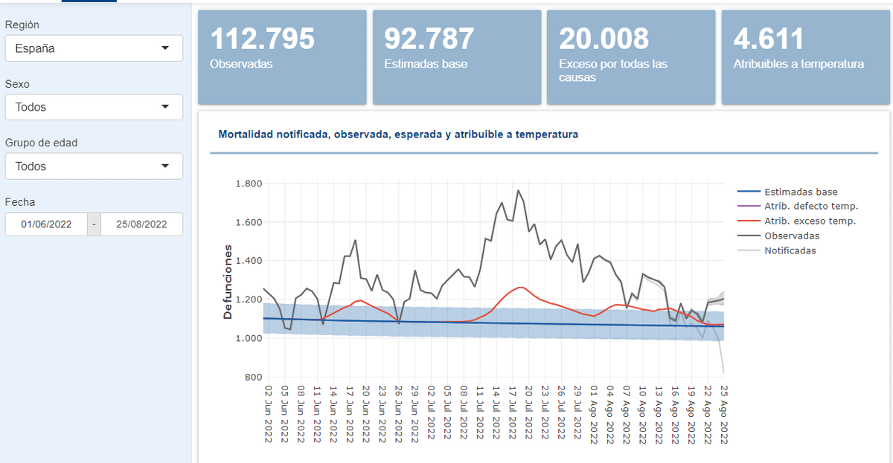Click the Defunciones y-axis label
Screen dimensions: 893x463
228,282
